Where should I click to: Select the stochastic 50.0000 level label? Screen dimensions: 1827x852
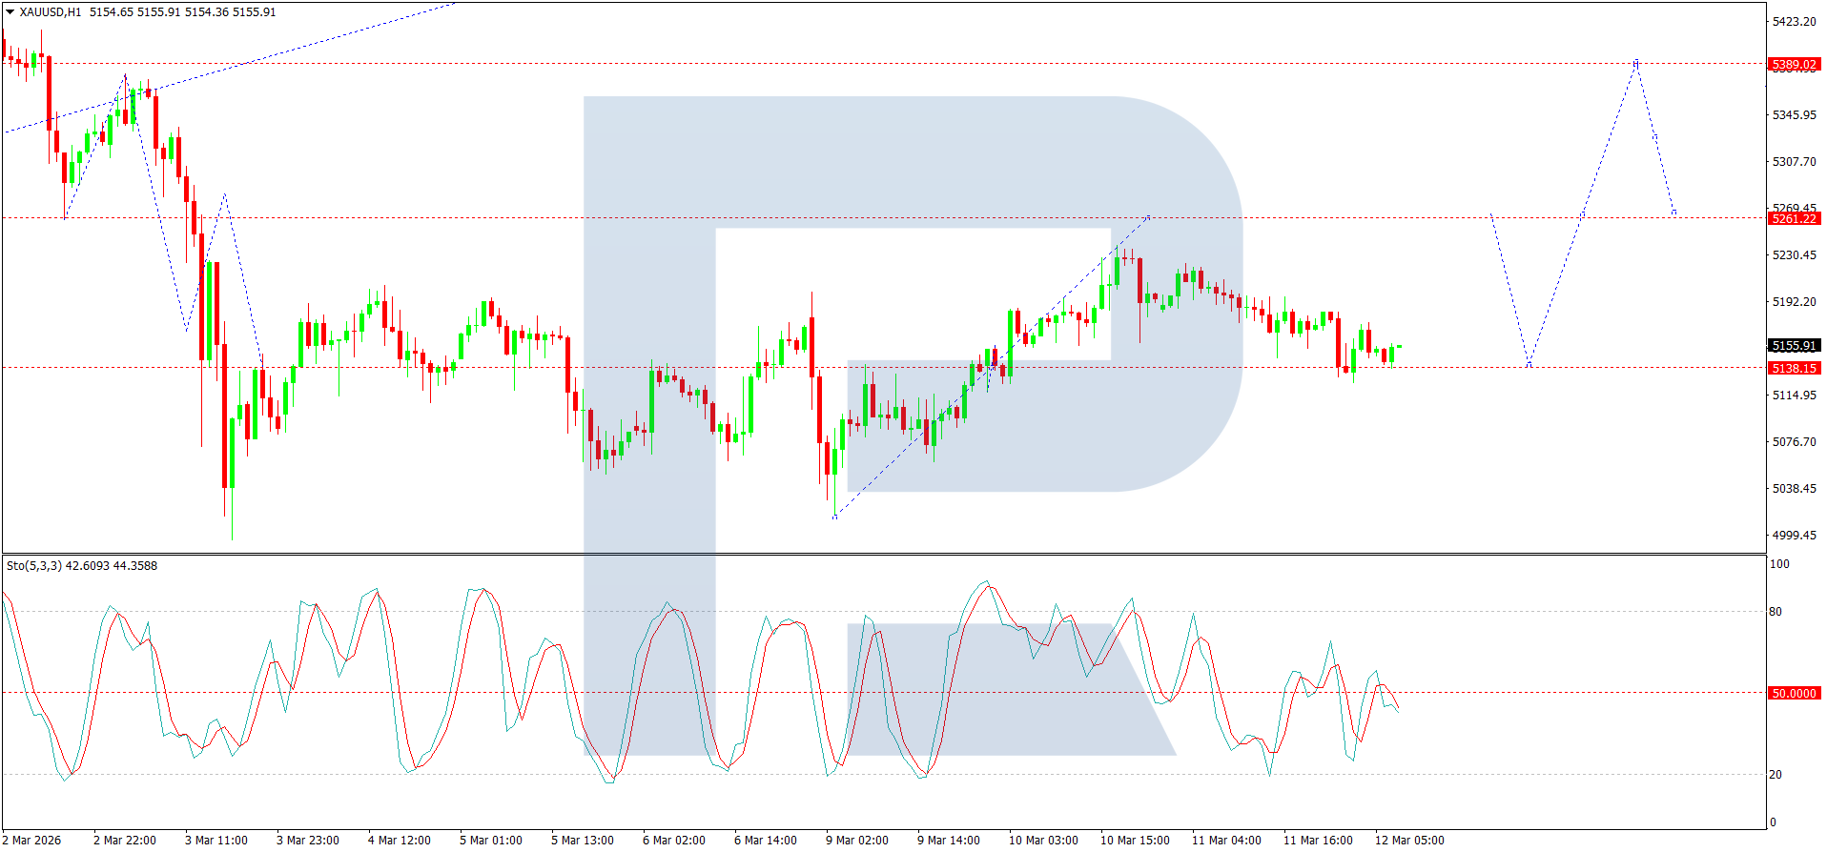pyautogui.click(x=1794, y=694)
